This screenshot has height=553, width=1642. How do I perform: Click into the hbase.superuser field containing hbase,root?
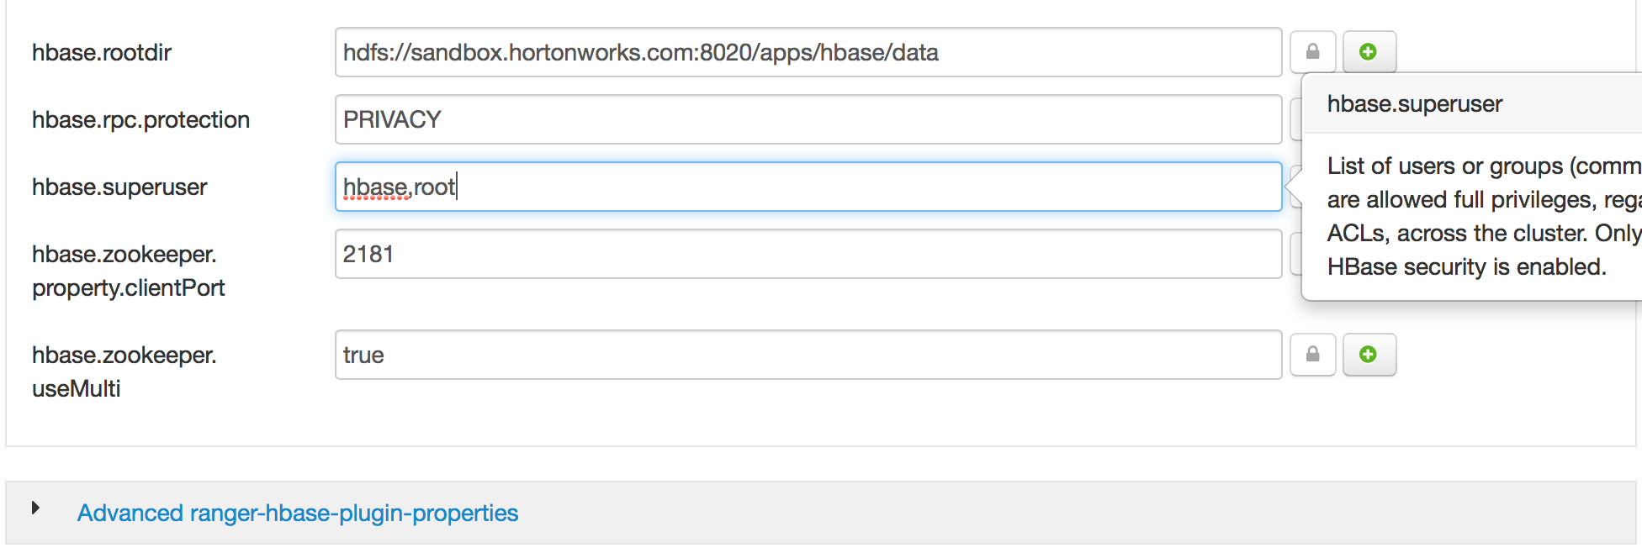click(x=808, y=187)
